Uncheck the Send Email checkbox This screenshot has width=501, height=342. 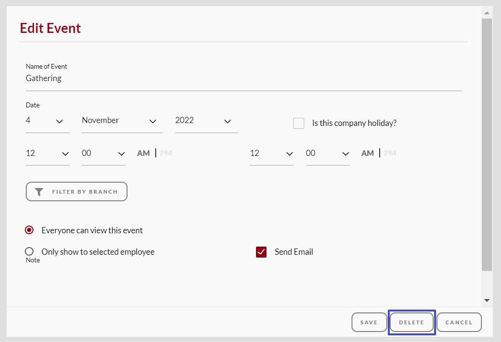tap(261, 252)
